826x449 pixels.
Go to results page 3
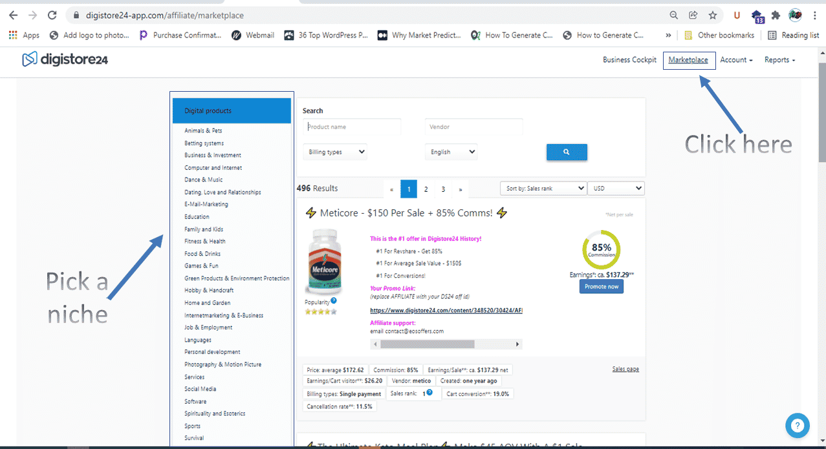(x=443, y=189)
